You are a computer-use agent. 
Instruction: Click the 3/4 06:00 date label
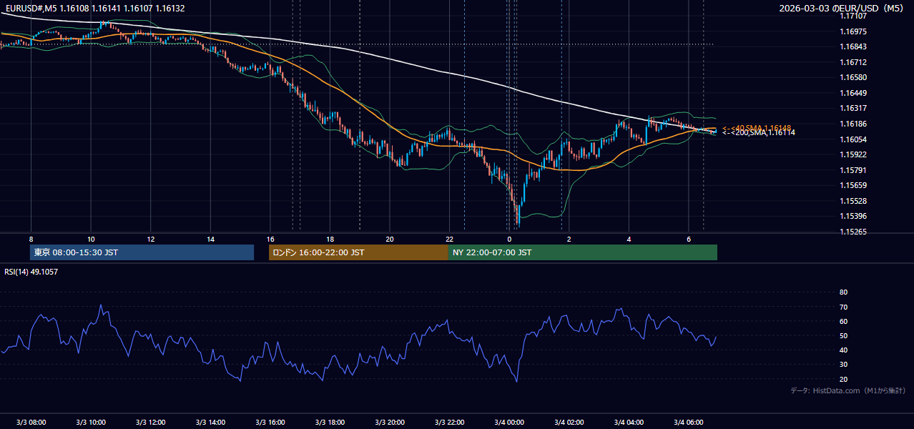[x=689, y=422]
